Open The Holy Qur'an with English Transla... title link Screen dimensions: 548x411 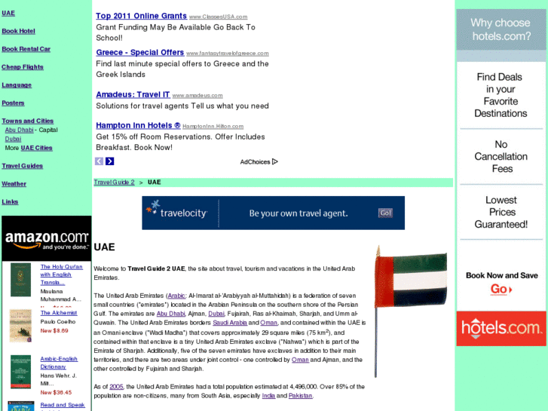61,275
